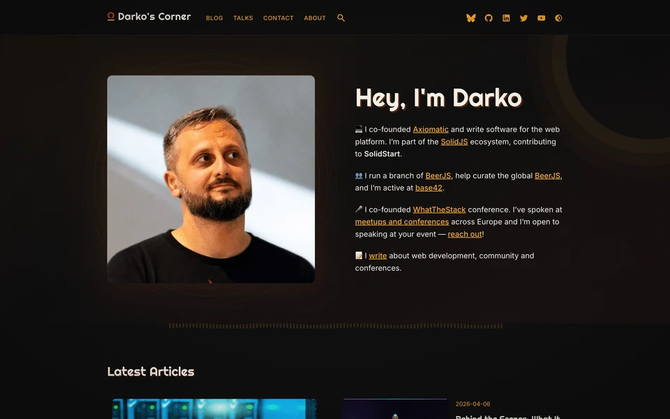Click the 'reach out' link
This screenshot has width=670, height=419.
pos(465,234)
